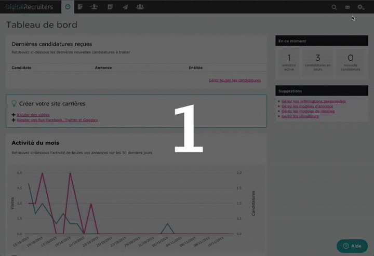The image size is (374, 256).
Task: Click the '3 candidatures en cours' tile
Action: point(318,62)
